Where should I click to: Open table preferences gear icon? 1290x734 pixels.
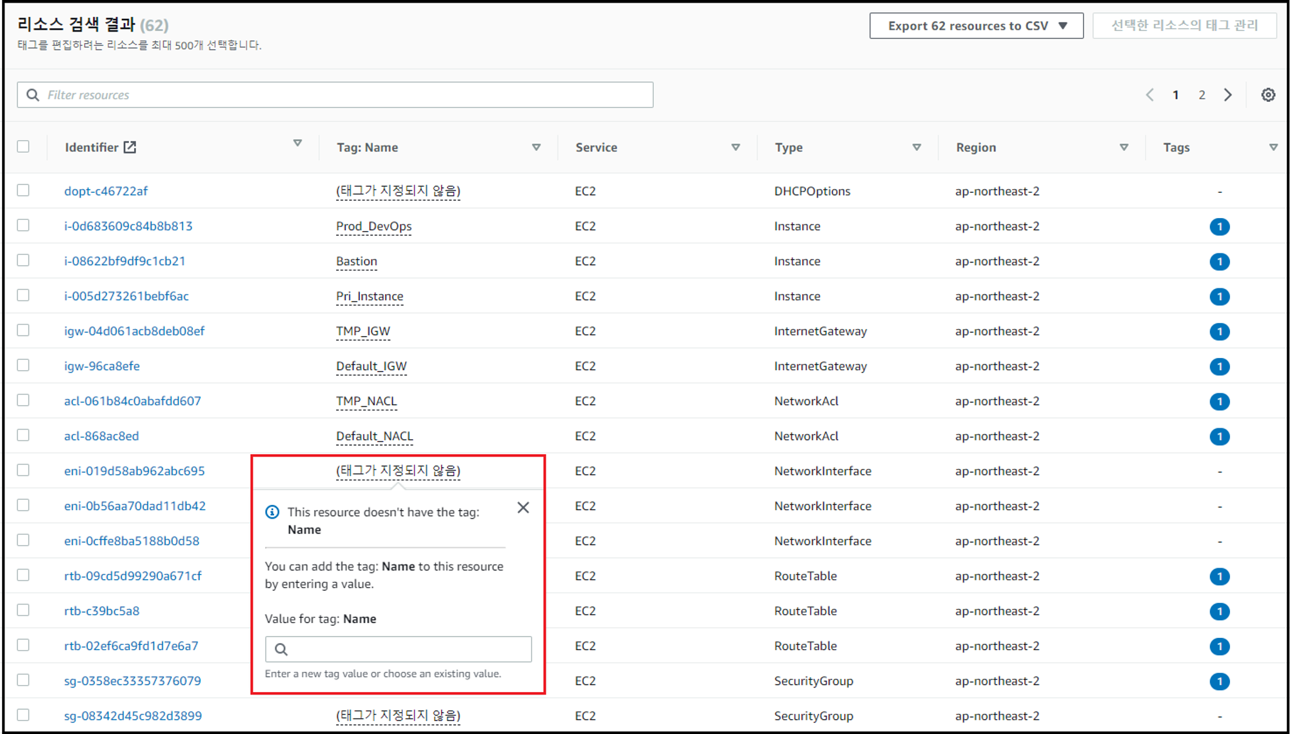(x=1267, y=95)
